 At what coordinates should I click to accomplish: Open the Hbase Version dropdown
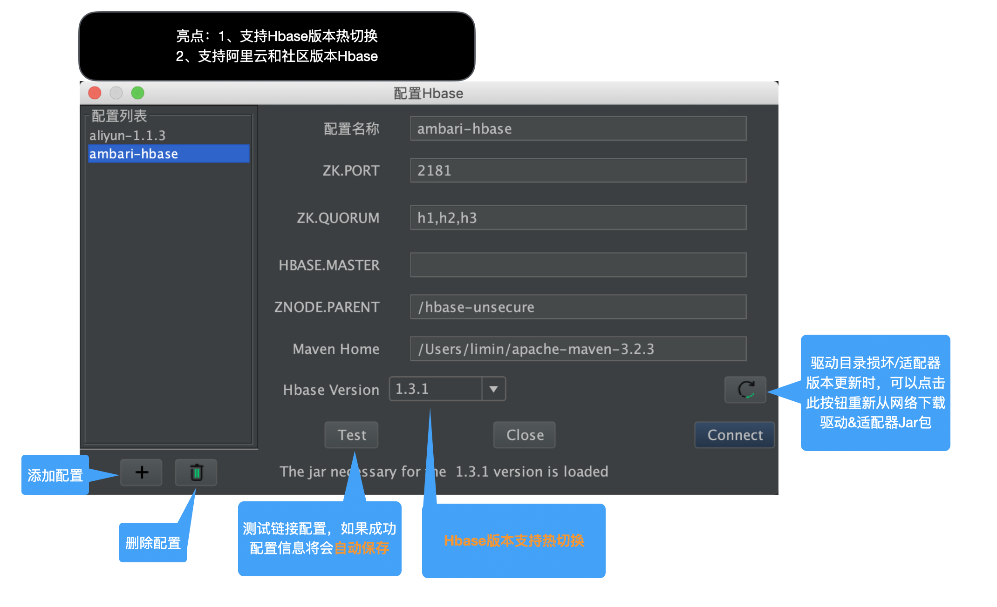pyautogui.click(x=446, y=389)
